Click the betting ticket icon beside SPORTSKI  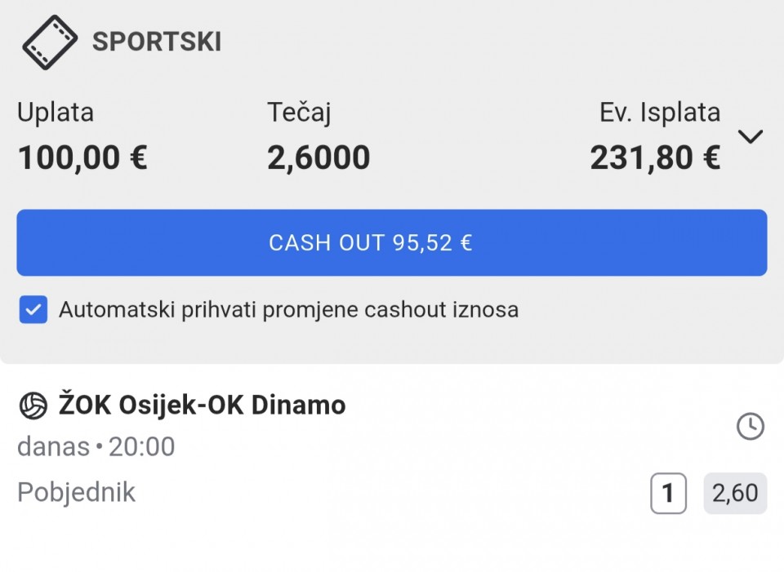(50, 42)
